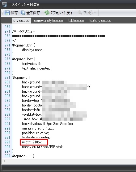Click the app logo in the title bar

4,4
